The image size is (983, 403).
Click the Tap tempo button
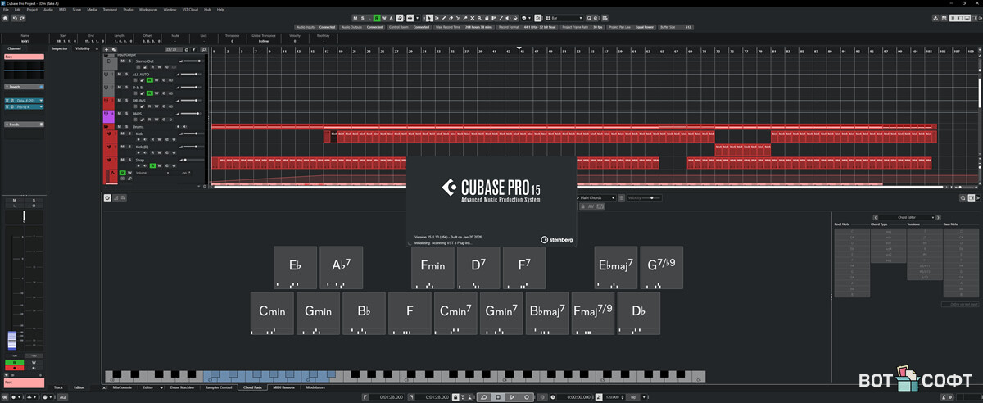tap(633, 396)
